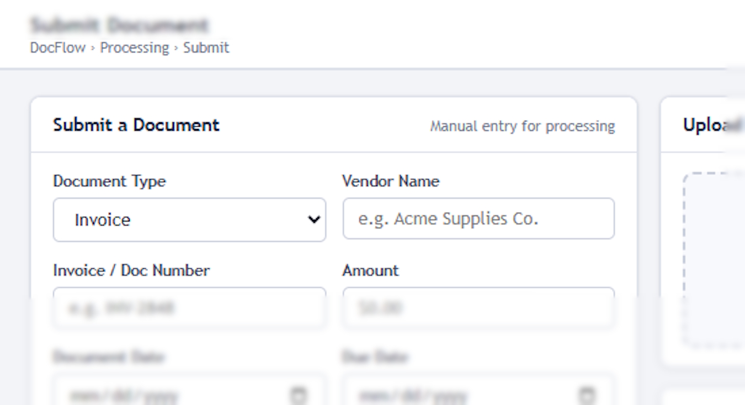Click the Manual entry for processing label

(x=524, y=126)
